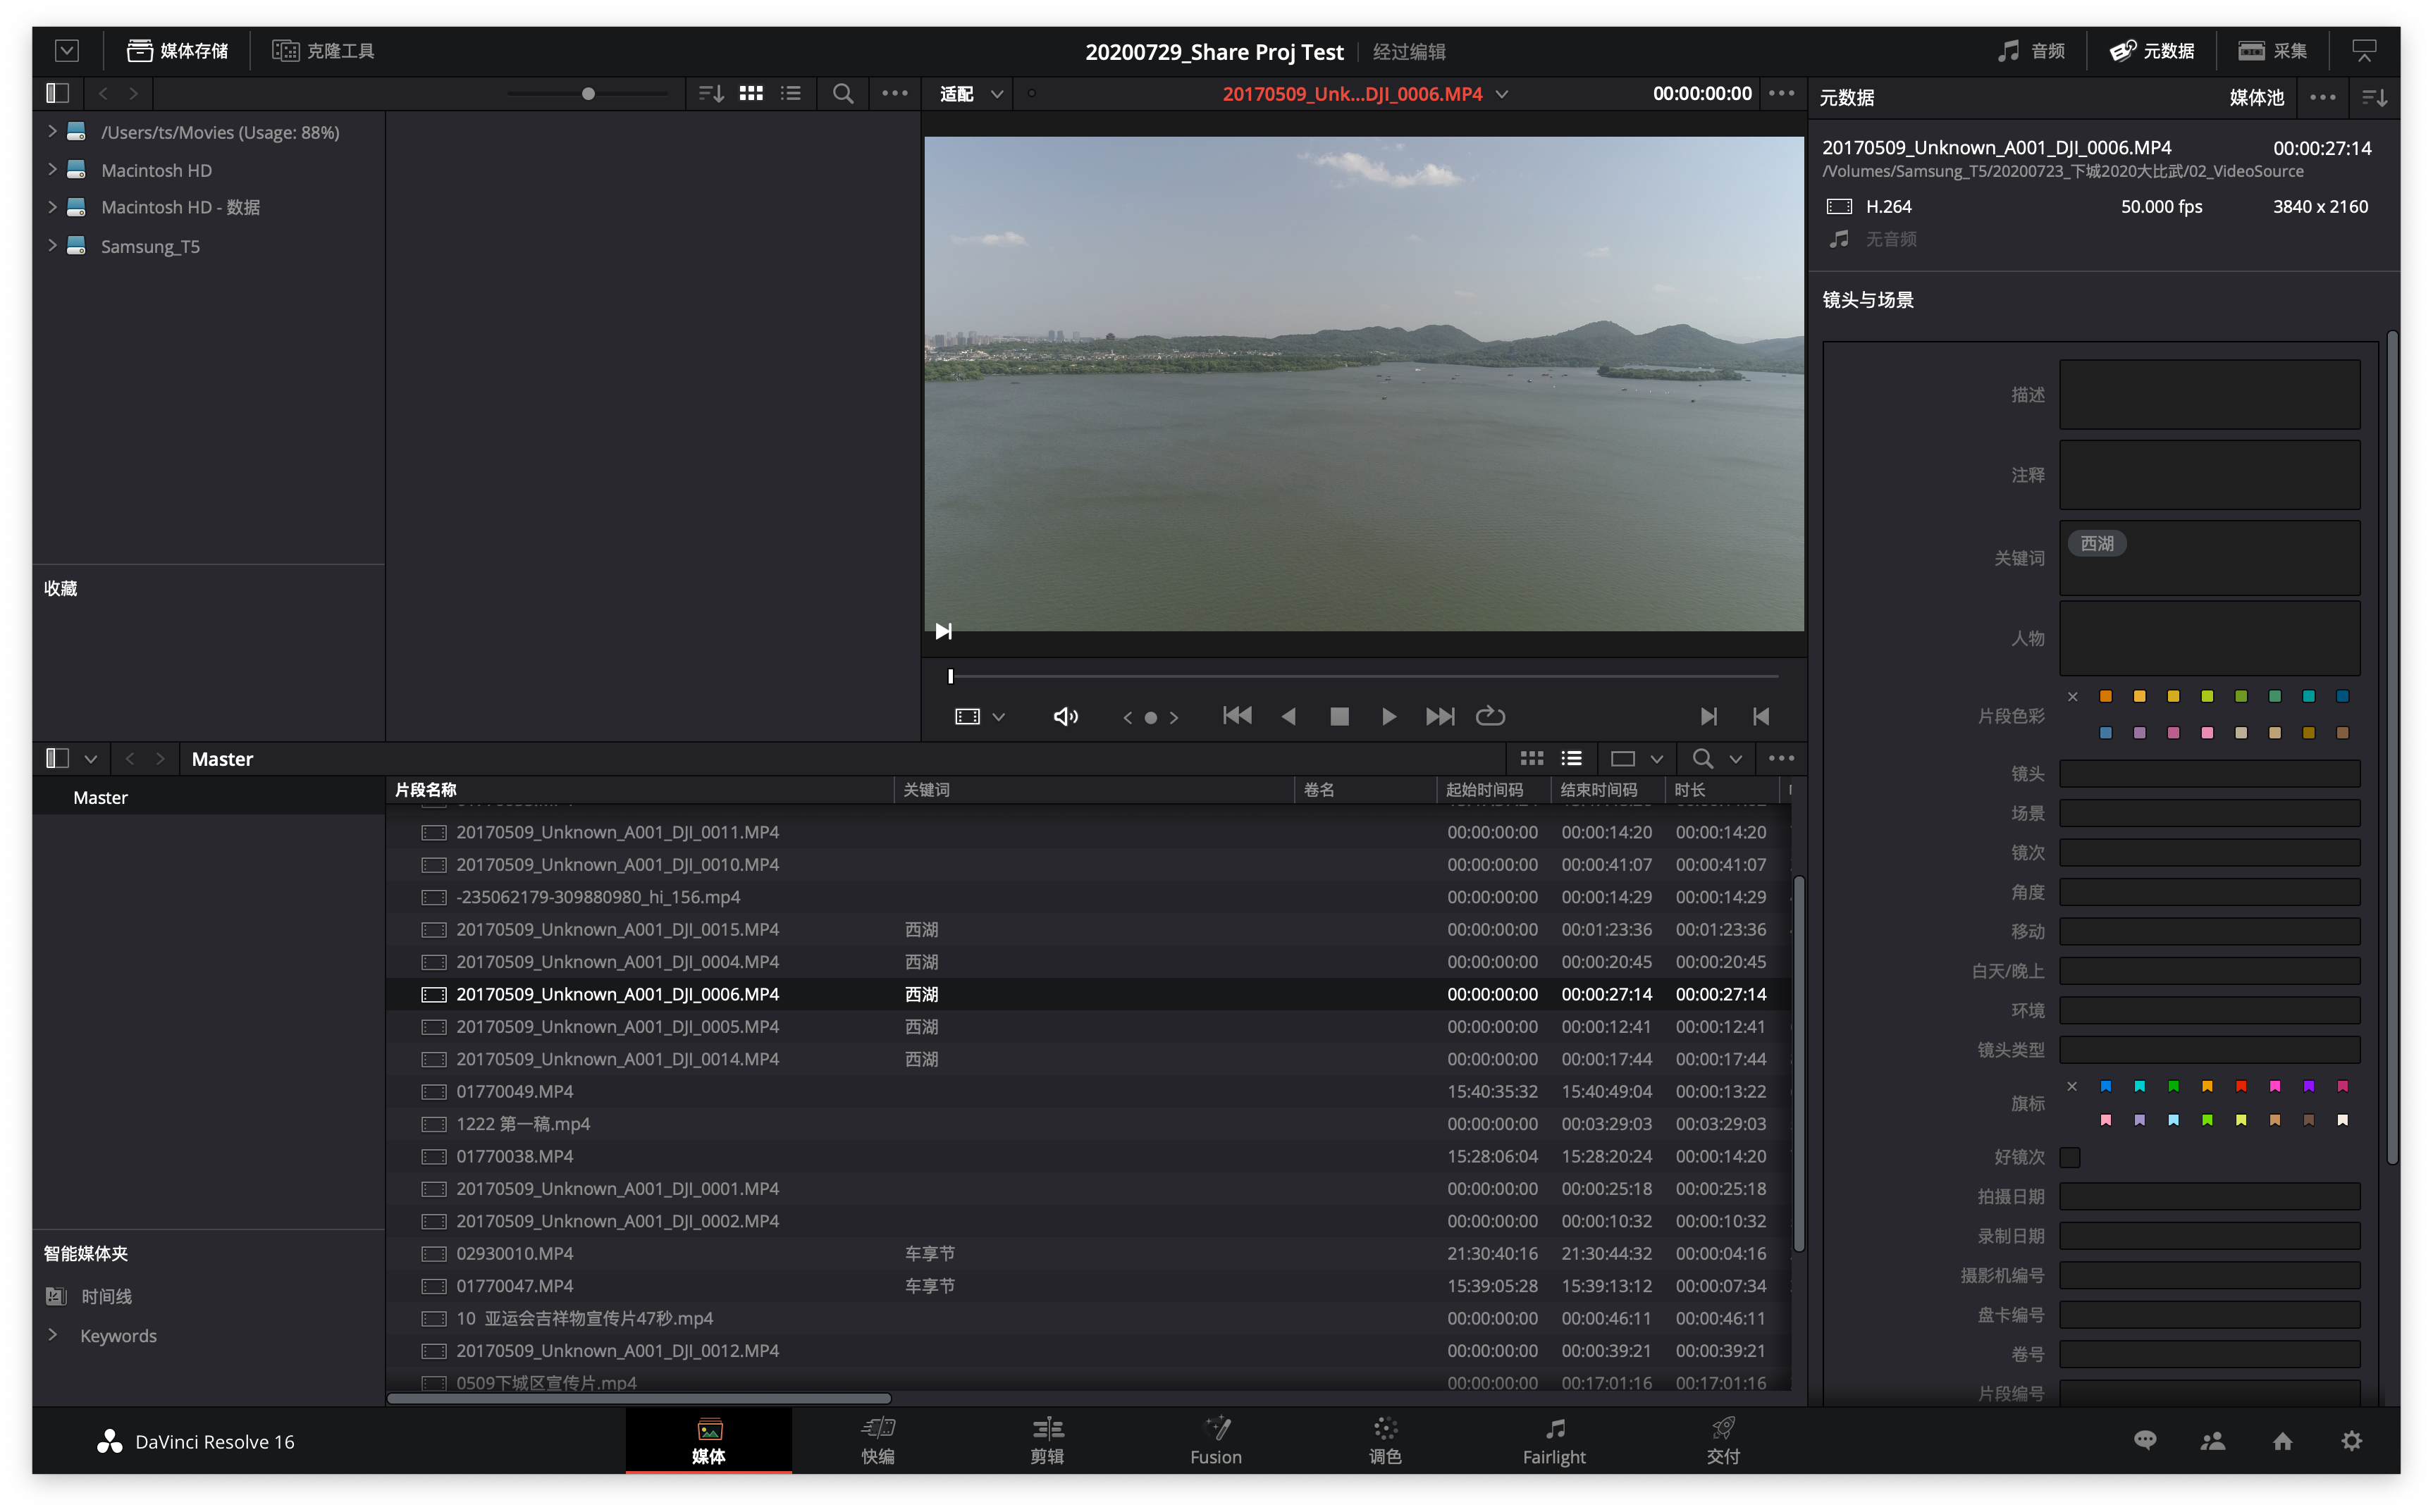The image size is (2433, 1512).
Task: Click the 媒体池 button in metadata header
Action: click(x=2256, y=97)
